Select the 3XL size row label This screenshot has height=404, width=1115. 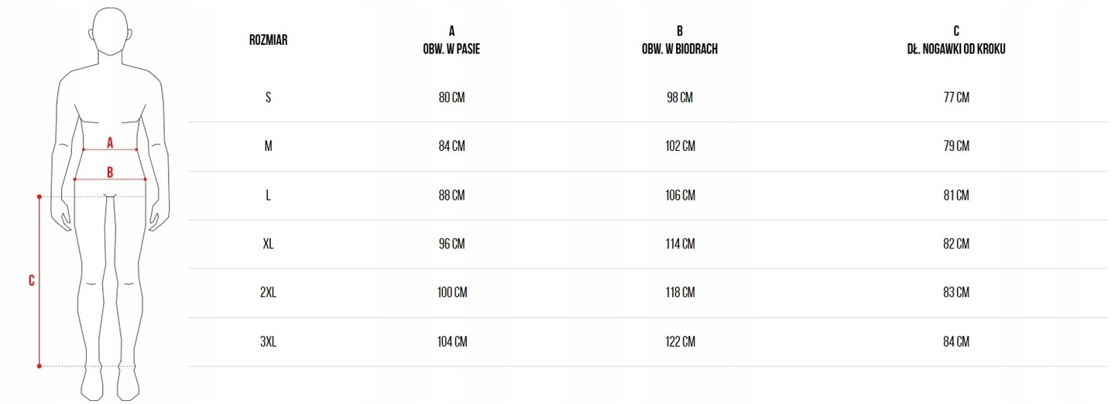(268, 341)
